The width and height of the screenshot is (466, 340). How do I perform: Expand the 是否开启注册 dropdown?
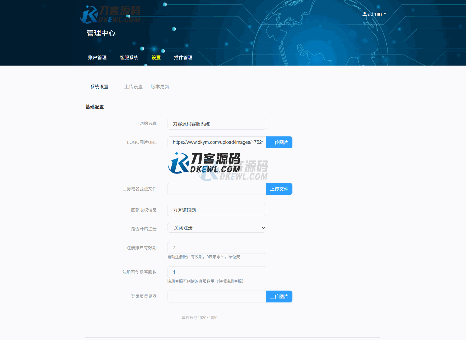tap(216, 228)
